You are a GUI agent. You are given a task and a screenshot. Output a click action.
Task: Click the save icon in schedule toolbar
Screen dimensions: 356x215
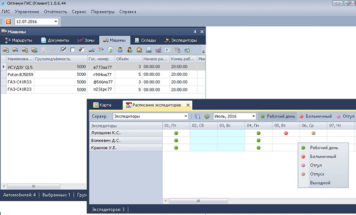coord(198,116)
